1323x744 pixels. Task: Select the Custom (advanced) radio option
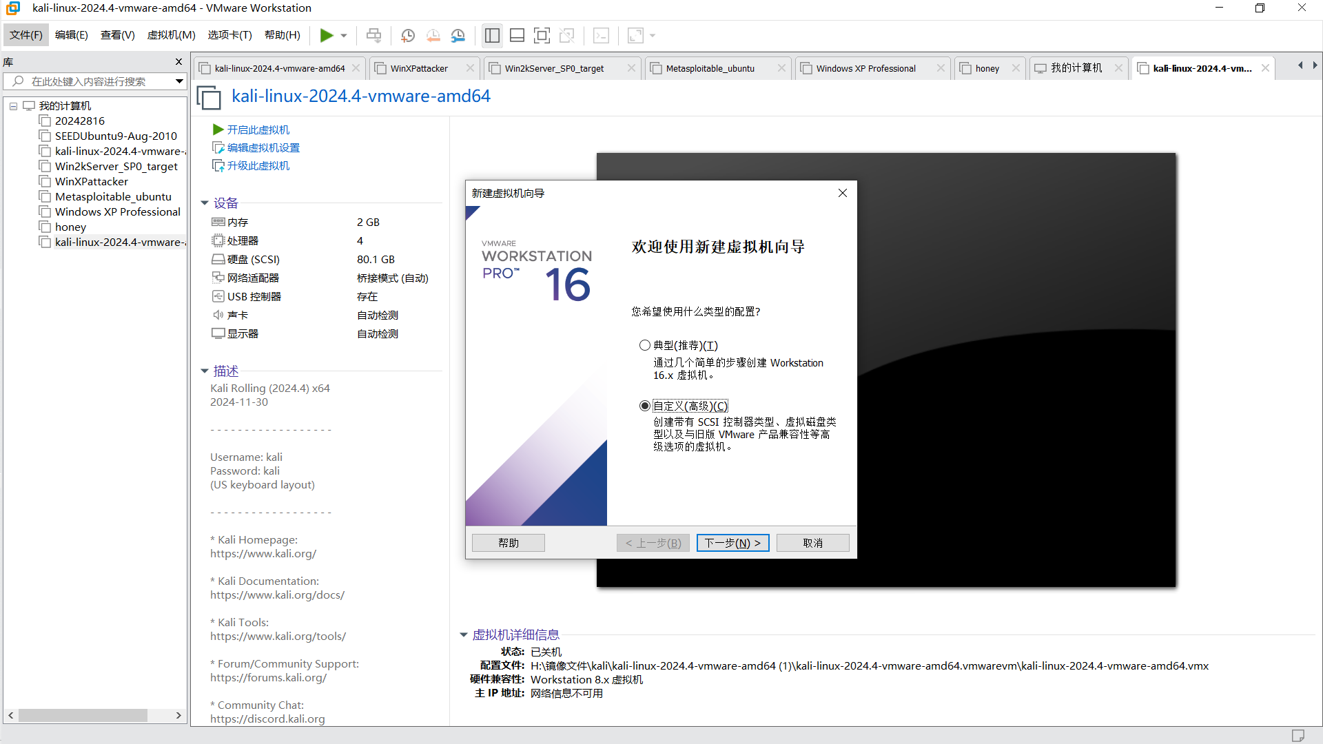(645, 406)
